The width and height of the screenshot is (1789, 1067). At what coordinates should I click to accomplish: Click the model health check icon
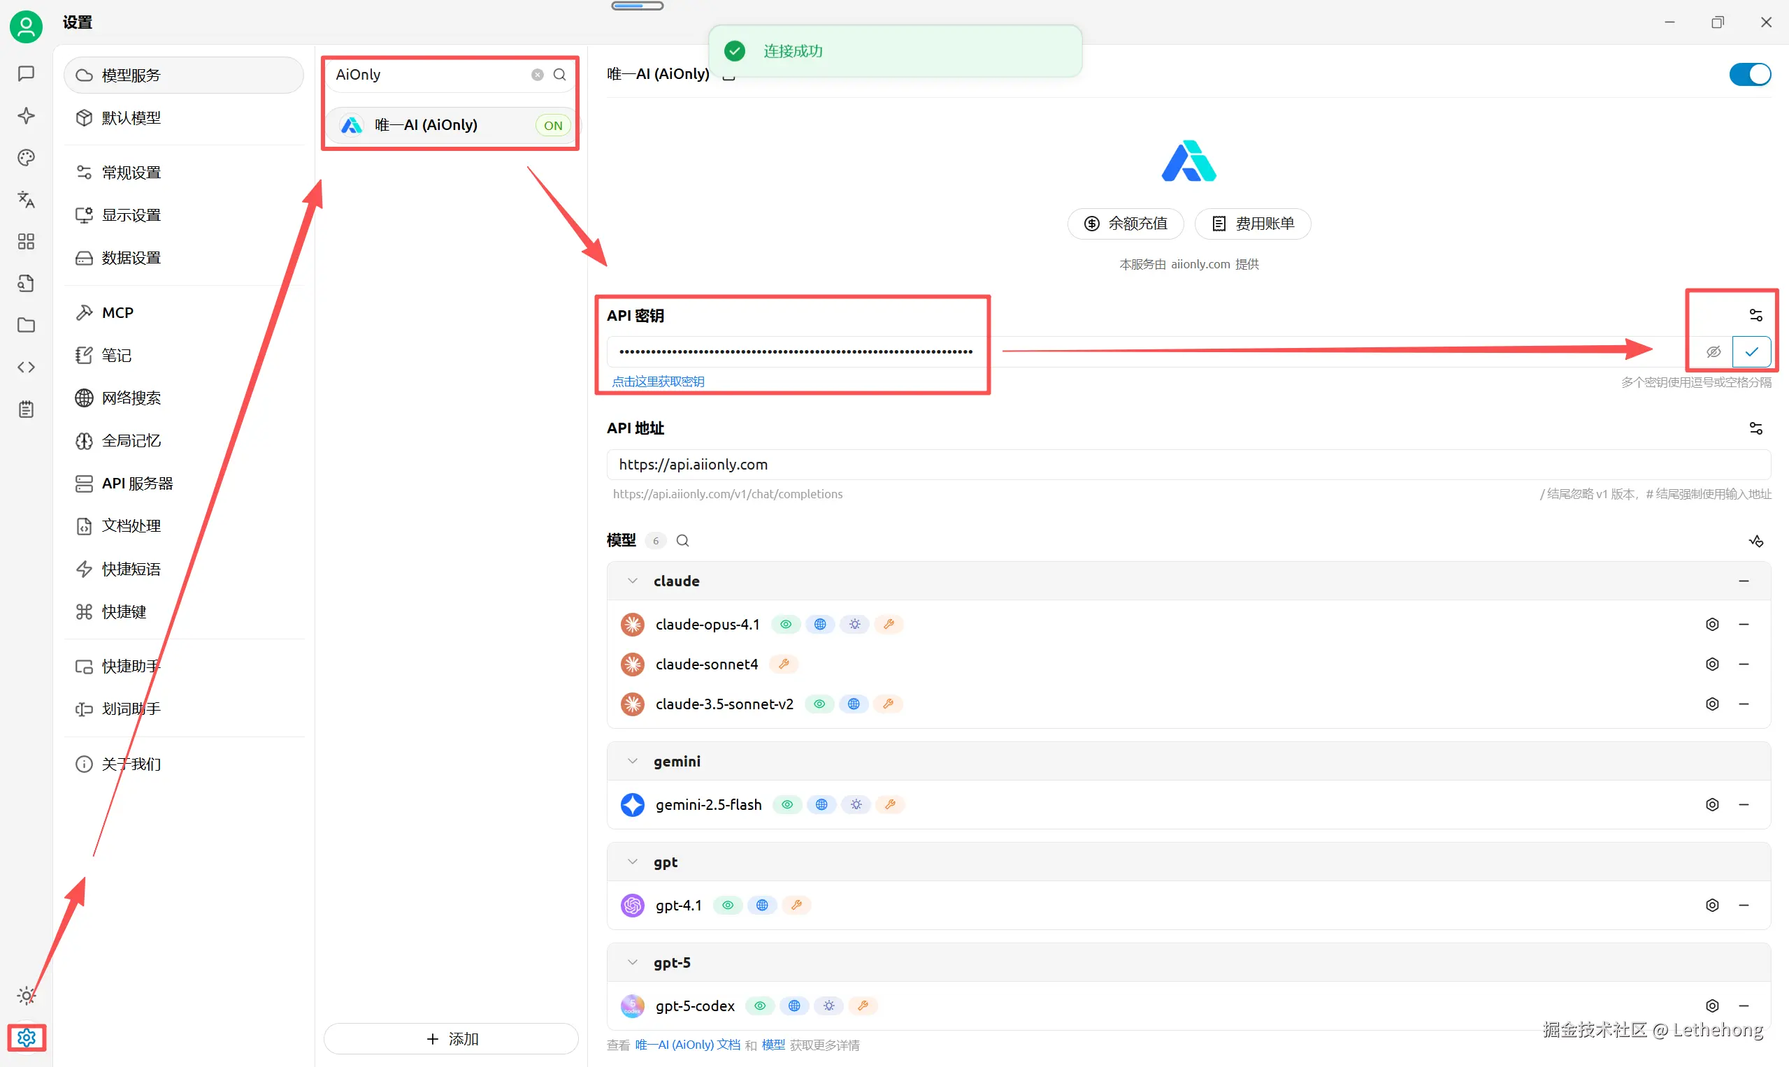coord(1755,541)
